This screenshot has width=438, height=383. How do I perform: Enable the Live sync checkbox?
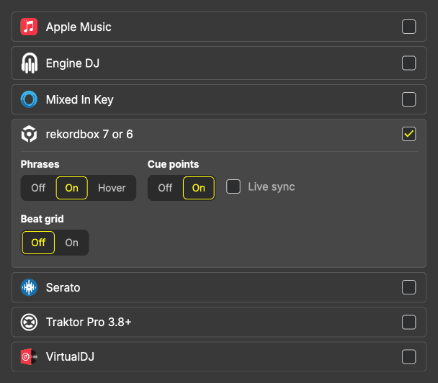pyautogui.click(x=233, y=187)
